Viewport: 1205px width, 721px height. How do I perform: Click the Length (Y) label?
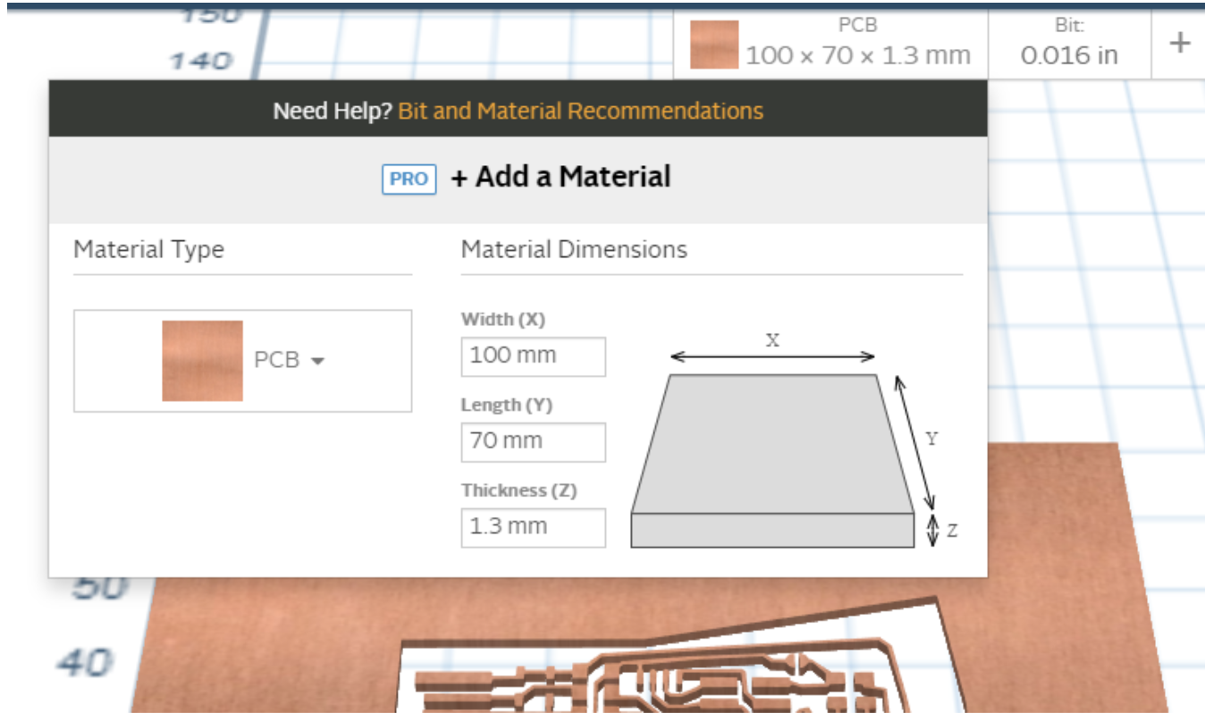[507, 405]
